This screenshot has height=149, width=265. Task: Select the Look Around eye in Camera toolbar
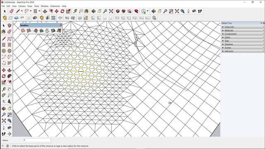[x=194, y=11]
